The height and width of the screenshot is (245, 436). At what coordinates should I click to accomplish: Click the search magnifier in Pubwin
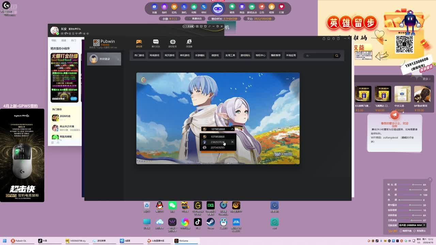click(337, 55)
